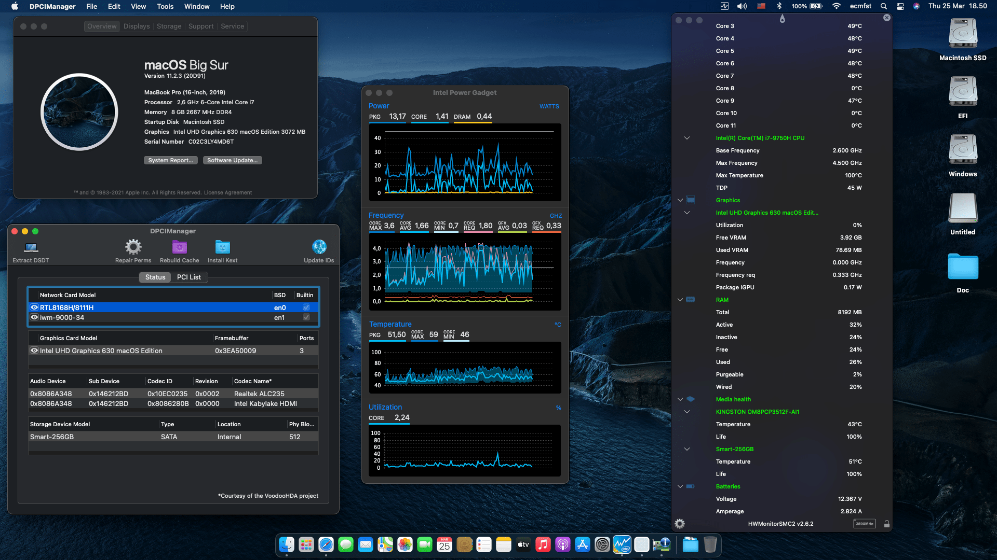Click the Repair Perms gear icon
This screenshot has width=997, height=560.
tap(133, 247)
